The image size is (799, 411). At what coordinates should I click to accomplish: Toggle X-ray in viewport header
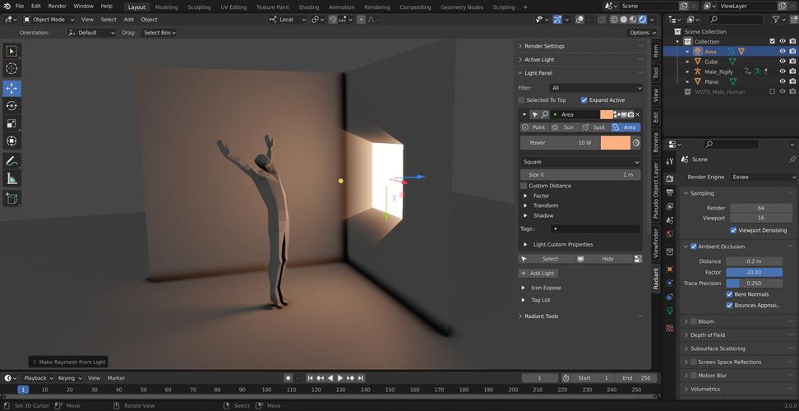(x=602, y=20)
